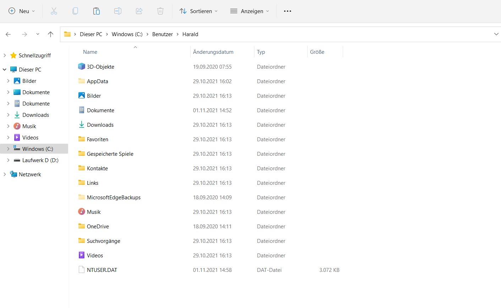This screenshot has height=308, width=501.
Task: Navigate to Benutzer via the breadcrumb
Action: click(x=162, y=34)
